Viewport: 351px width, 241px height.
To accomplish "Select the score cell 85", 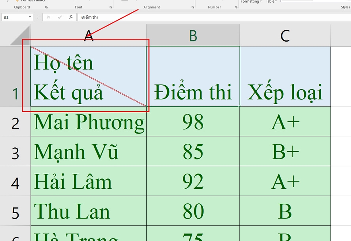I will coord(193,151).
